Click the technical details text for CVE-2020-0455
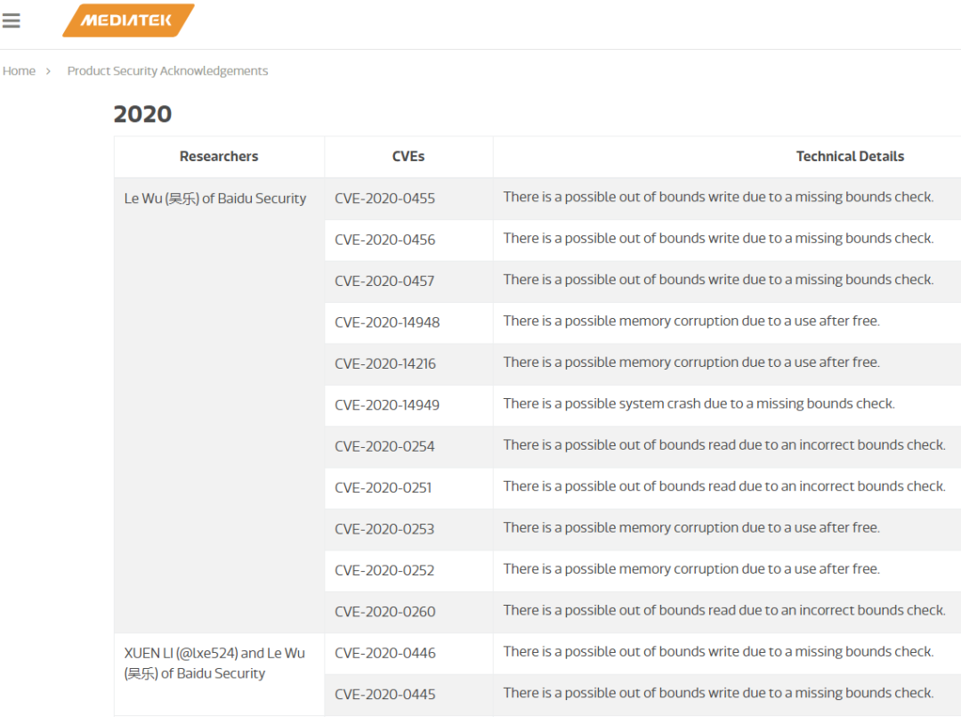The image size is (961, 717). [718, 197]
